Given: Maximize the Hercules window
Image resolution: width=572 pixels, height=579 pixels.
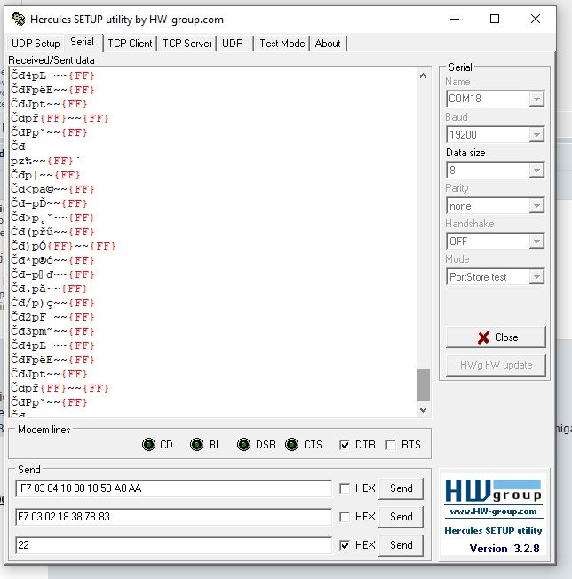Looking at the screenshot, I should click(495, 19).
